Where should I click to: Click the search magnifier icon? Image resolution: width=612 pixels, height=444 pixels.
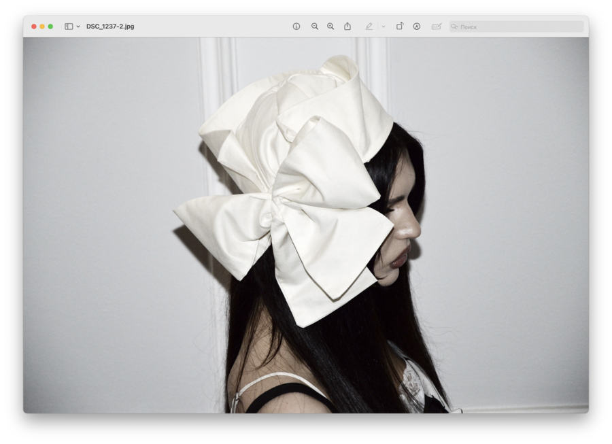(454, 27)
